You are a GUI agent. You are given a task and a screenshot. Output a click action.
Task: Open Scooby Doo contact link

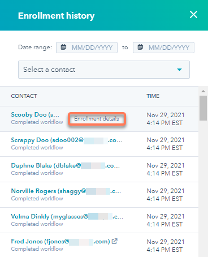[35, 114]
